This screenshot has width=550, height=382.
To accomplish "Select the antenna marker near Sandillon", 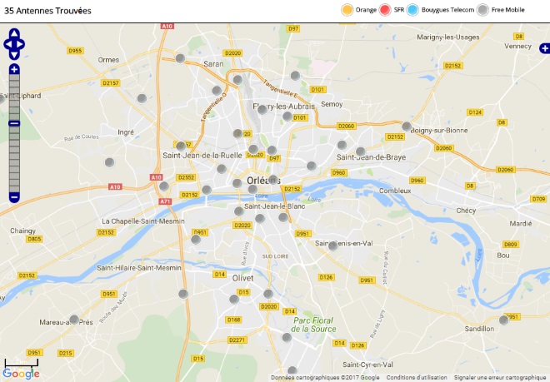I will tap(503, 320).
